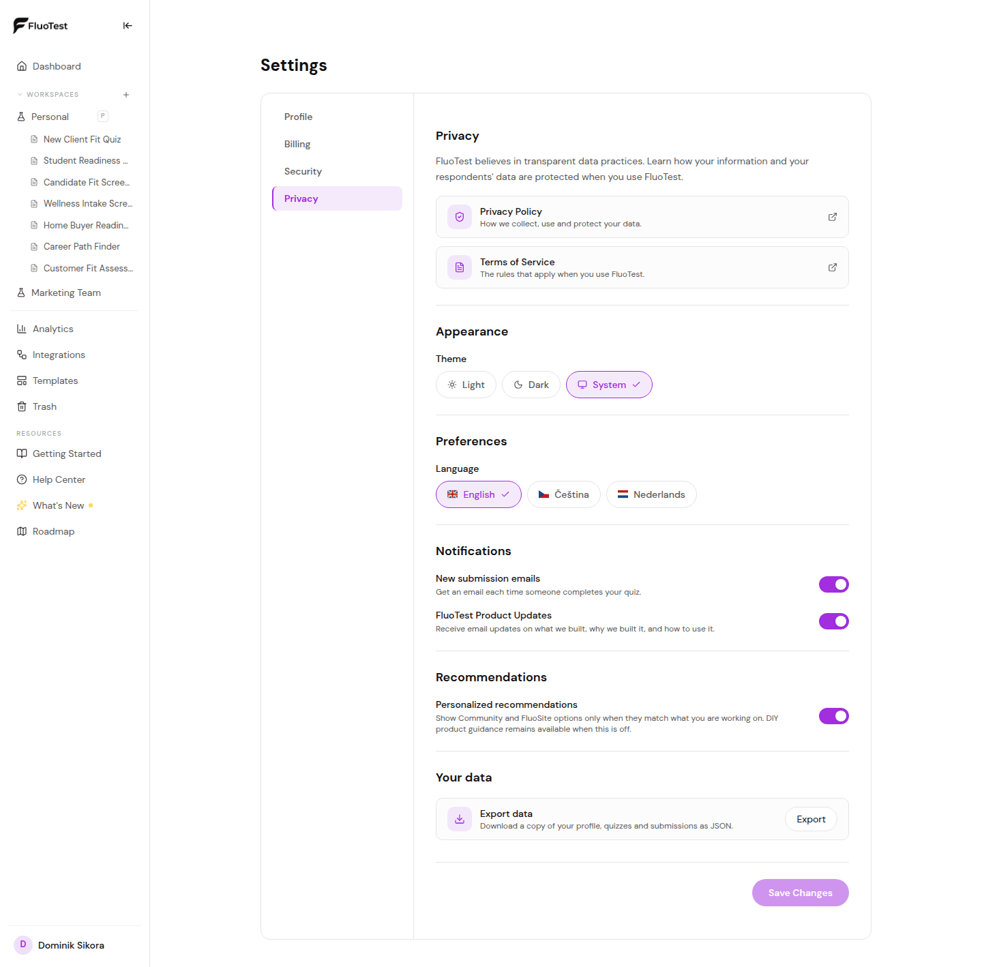This screenshot has width=982, height=967.
Task: Click the P badge next to Personal
Action: 103,116
